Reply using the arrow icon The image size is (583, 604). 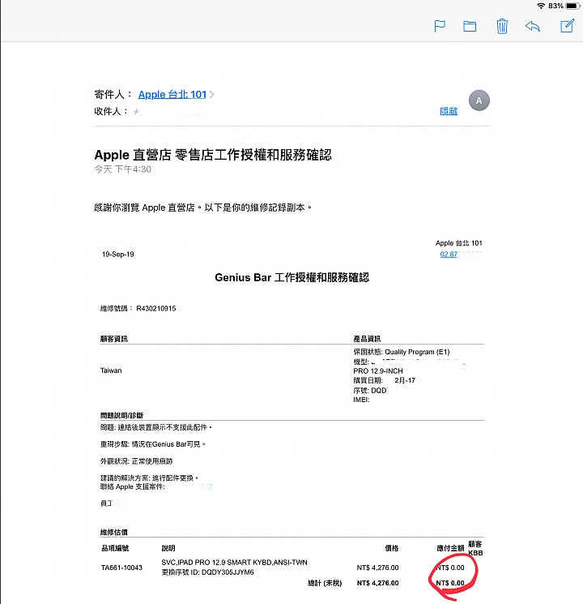(533, 26)
